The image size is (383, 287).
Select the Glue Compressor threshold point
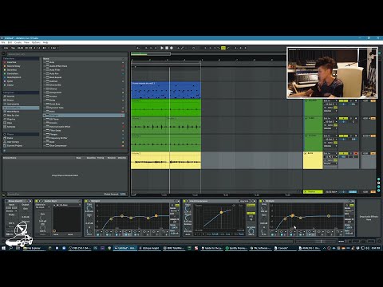click(x=221, y=212)
